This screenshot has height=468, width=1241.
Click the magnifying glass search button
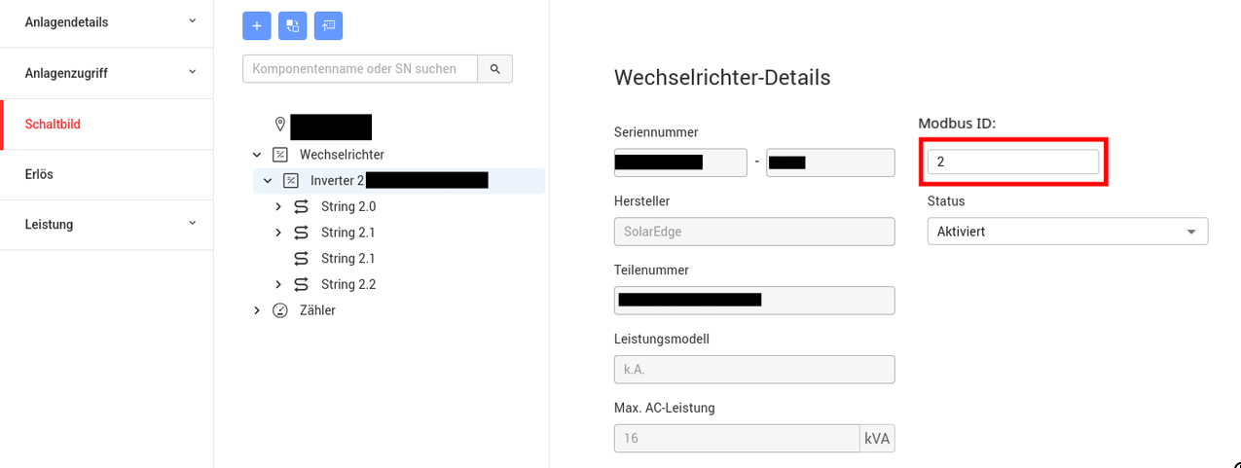(x=495, y=69)
